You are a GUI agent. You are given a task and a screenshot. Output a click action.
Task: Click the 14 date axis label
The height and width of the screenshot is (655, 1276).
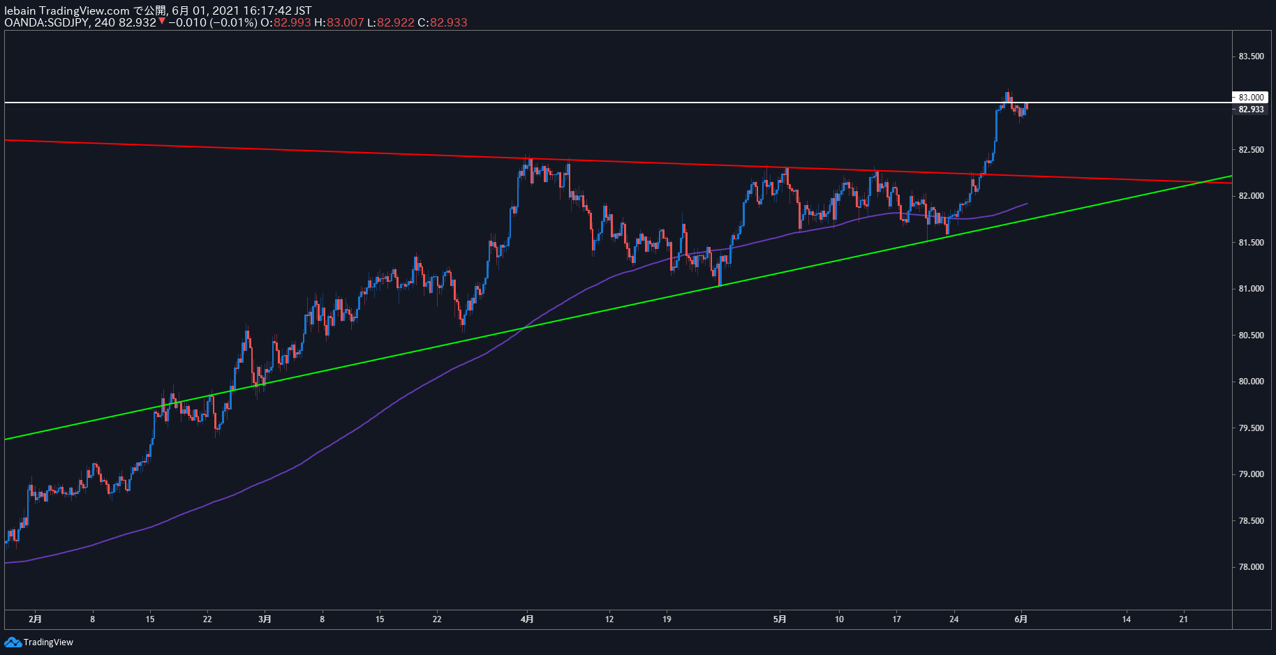click(1126, 619)
